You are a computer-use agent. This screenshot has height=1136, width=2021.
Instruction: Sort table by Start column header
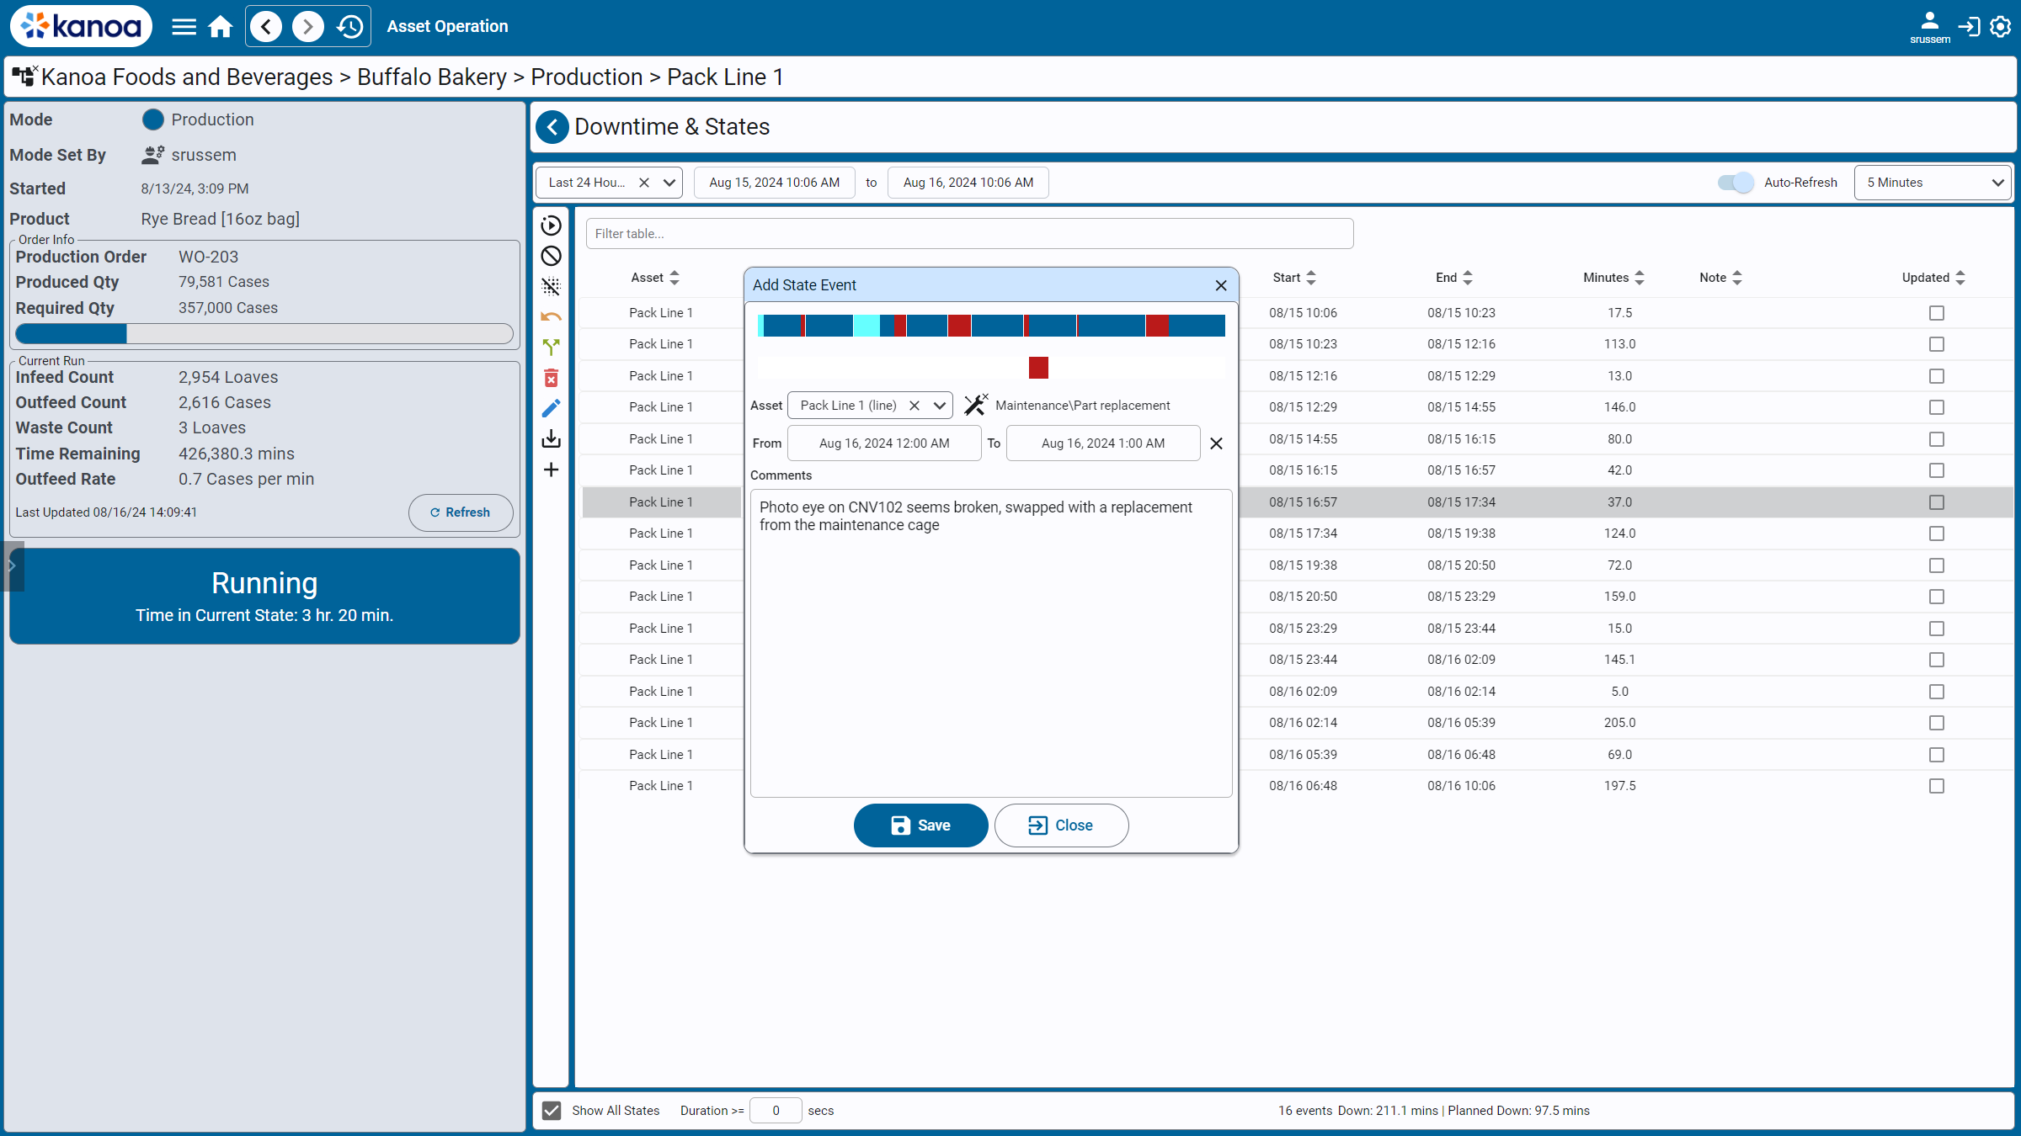point(1293,278)
